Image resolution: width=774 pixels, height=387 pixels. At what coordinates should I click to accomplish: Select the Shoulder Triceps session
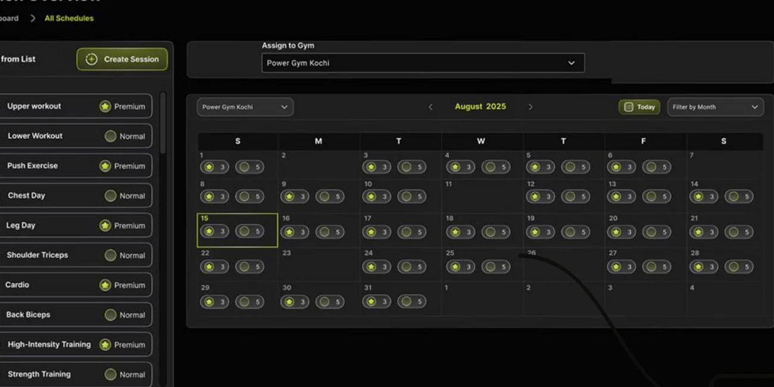click(75, 255)
